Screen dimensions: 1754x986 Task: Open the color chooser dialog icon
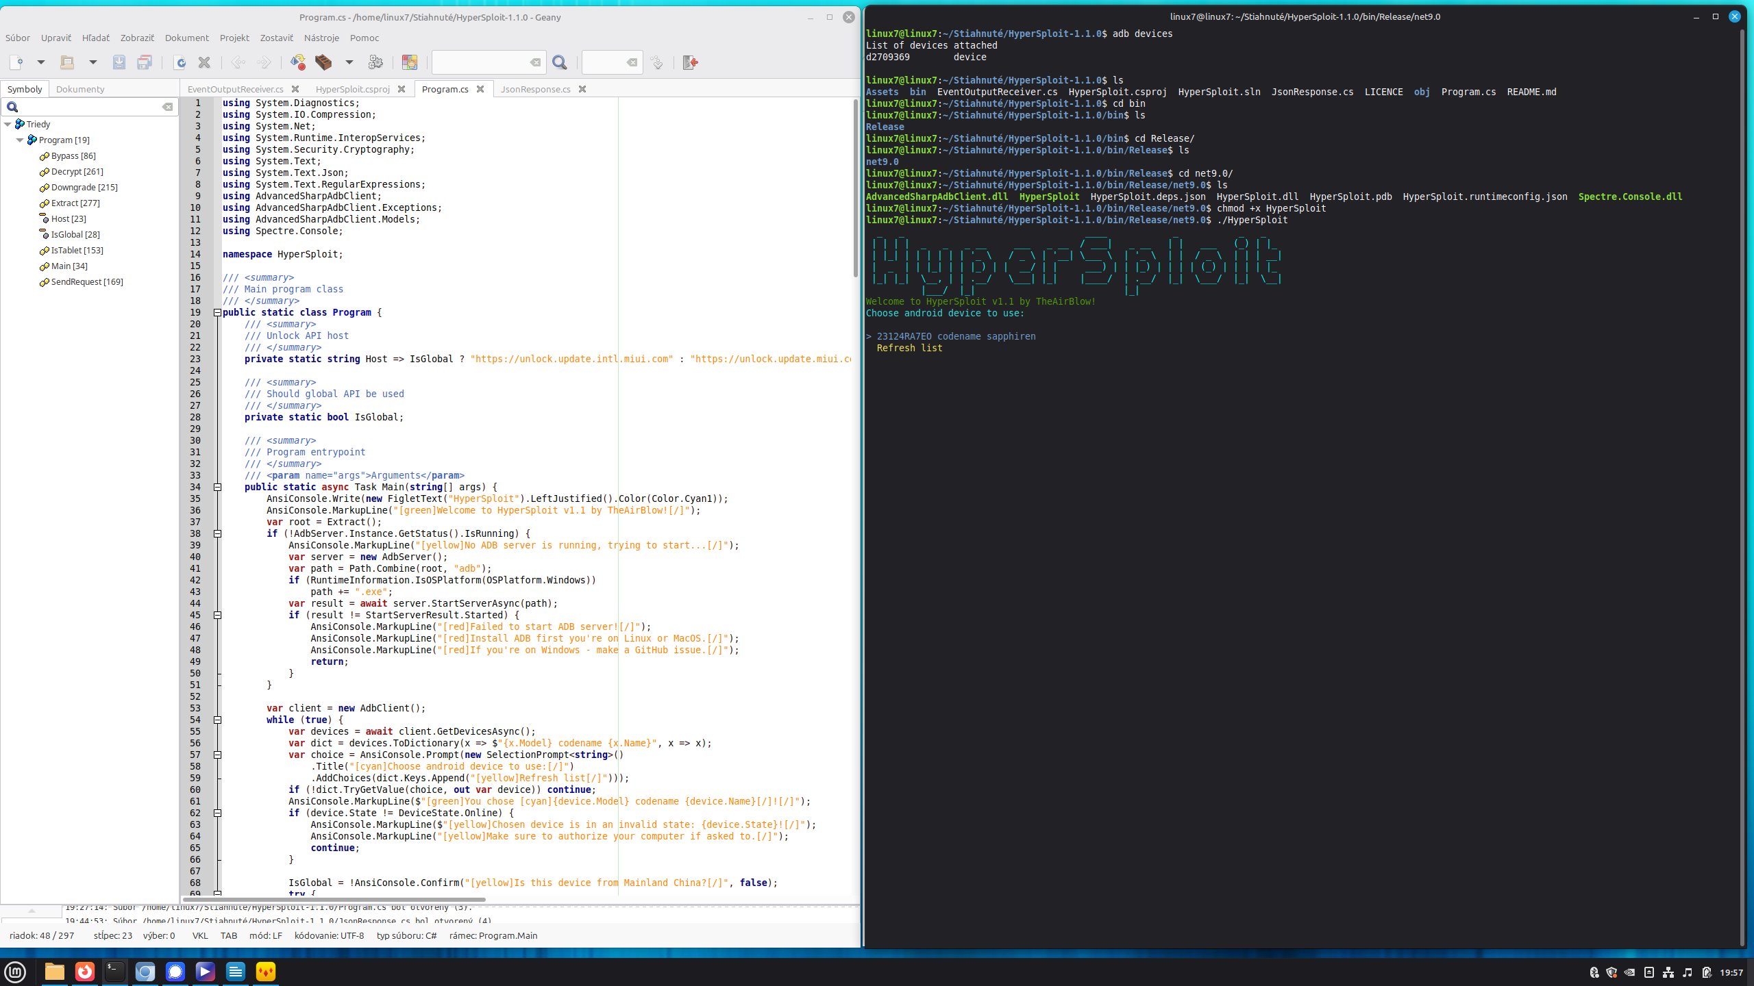[410, 62]
